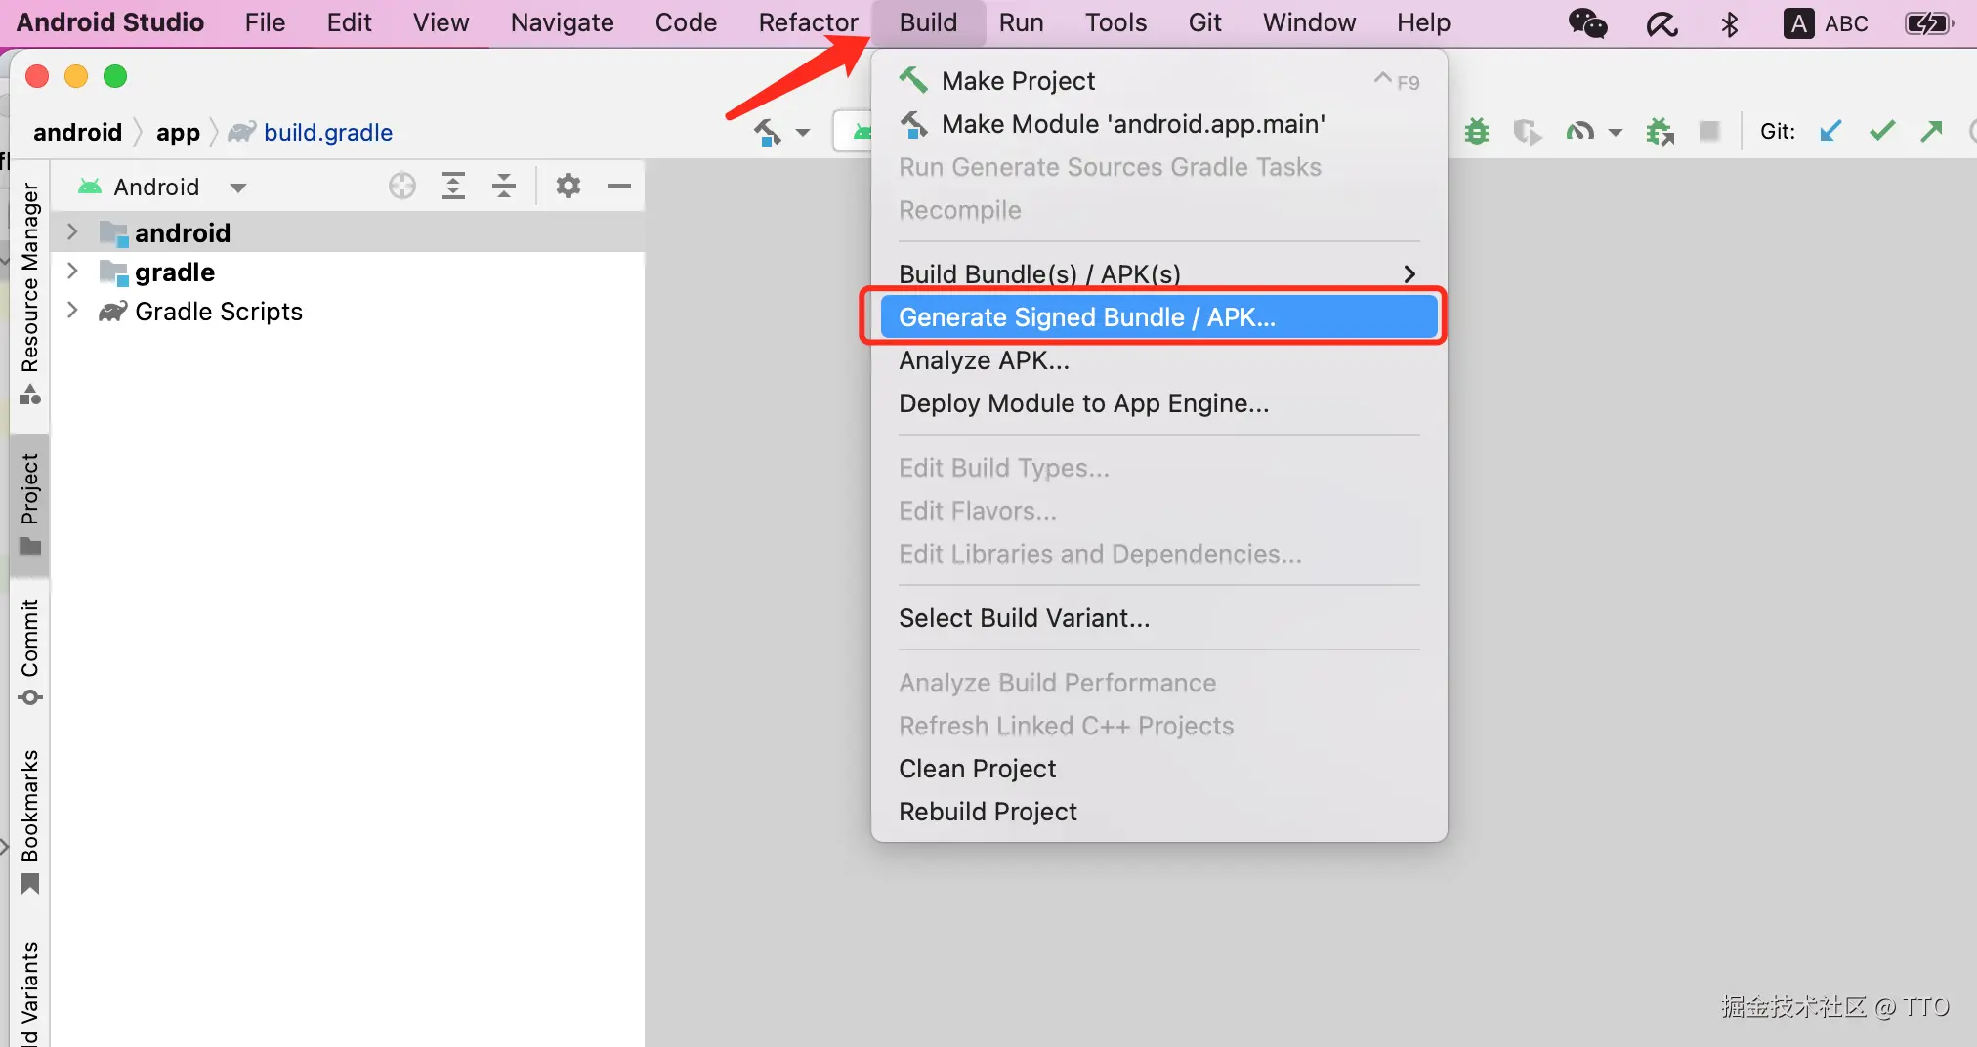Choose Select Build Variant...
Image resolution: width=1977 pixels, height=1047 pixels.
[x=1158, y=618]
